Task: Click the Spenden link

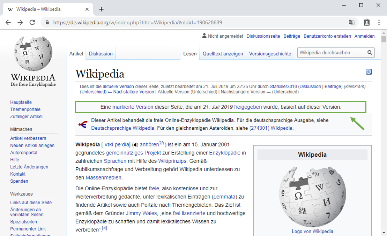Action: (x=19, y=181)
